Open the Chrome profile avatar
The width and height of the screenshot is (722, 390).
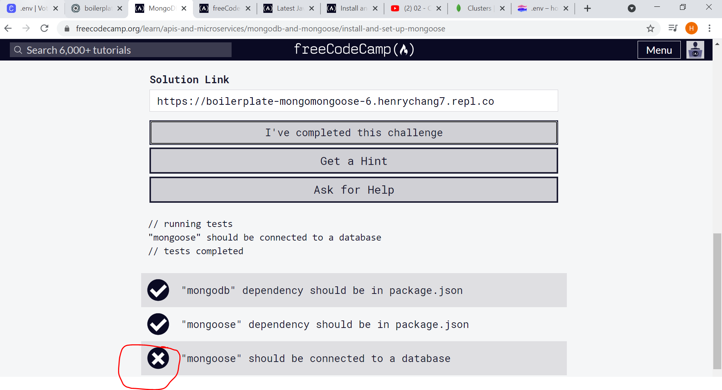(691, 28)
